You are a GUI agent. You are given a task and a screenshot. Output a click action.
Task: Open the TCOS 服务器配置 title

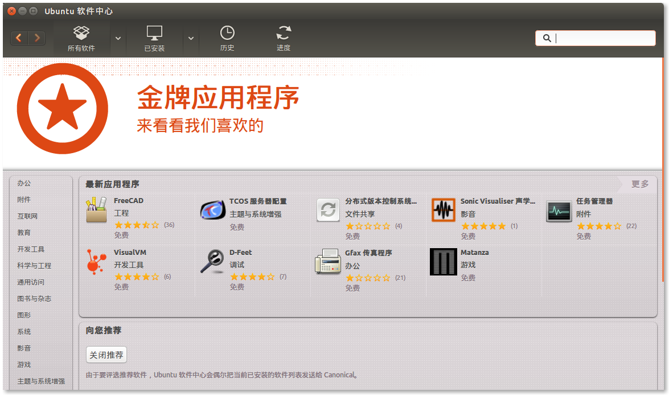(x=258, y=201)
